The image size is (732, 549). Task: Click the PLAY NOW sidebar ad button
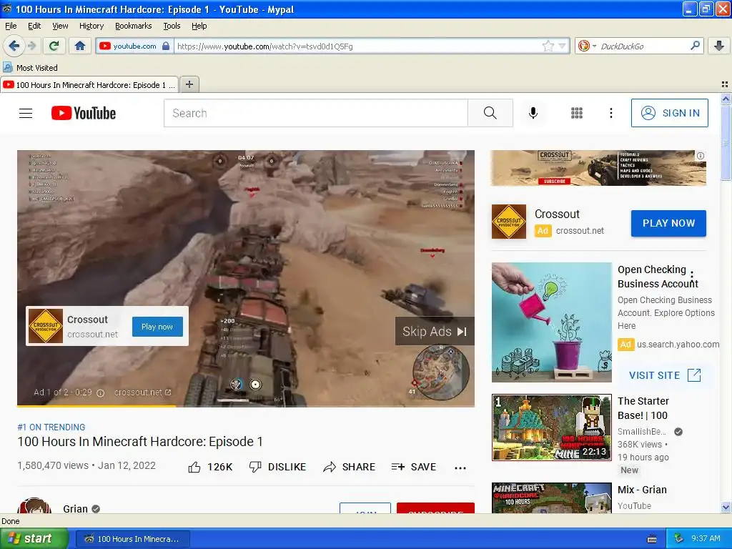tap(668, 223)
